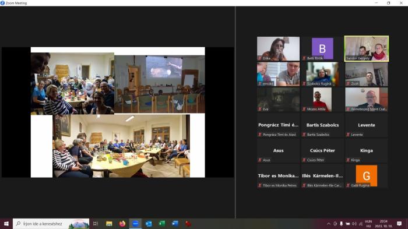
Task: Select Gabi Rugina's orange G avatar tile
Action: click(x=367, y=175)
